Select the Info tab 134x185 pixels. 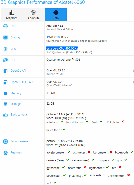point(56,15)
